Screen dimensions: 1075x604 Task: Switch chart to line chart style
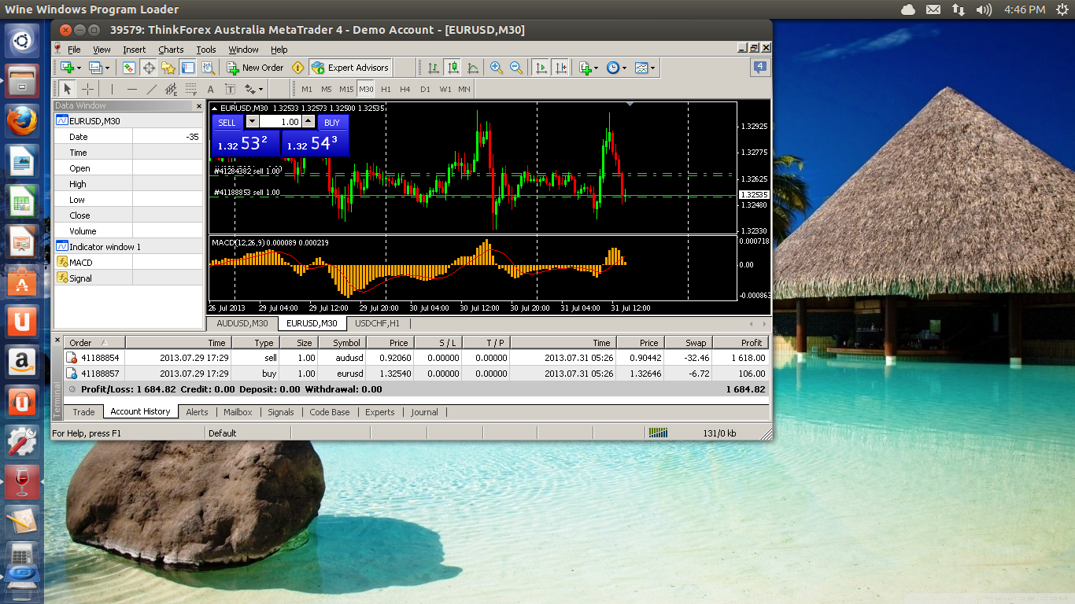[473, 68]
